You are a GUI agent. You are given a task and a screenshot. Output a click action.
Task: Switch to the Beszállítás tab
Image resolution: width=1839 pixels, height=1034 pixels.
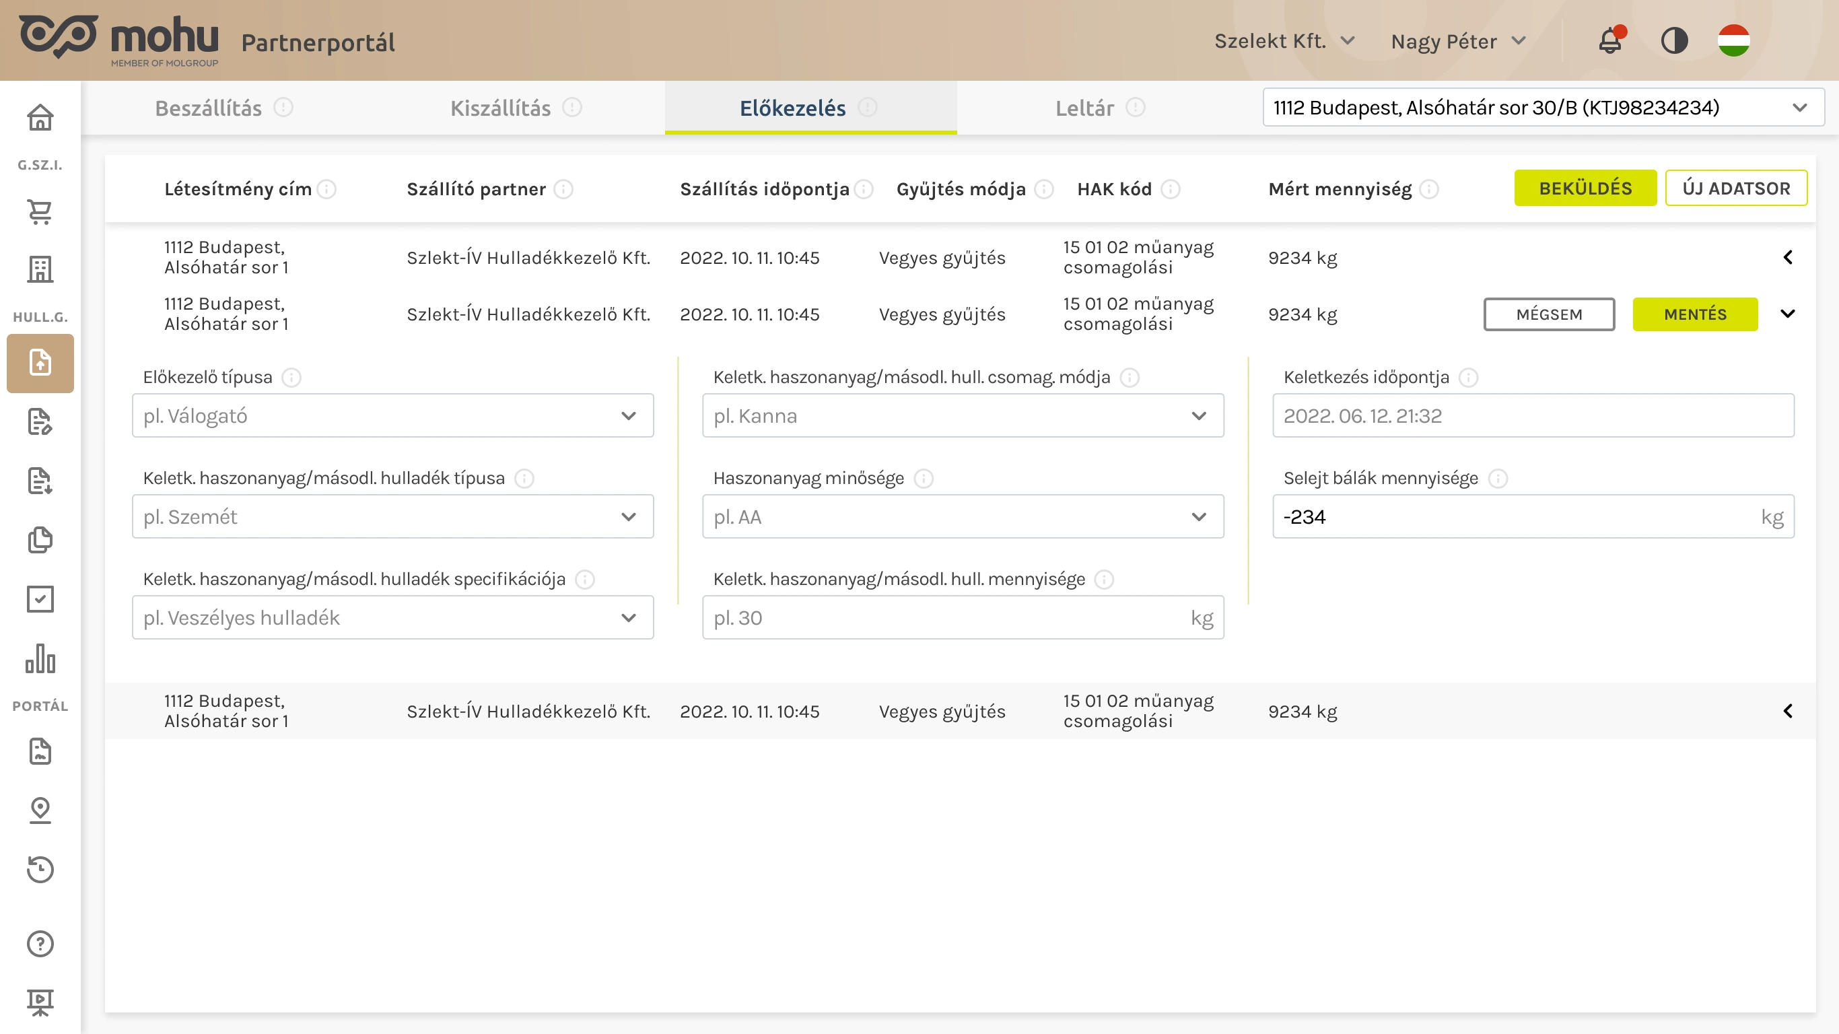pos(209,108)
